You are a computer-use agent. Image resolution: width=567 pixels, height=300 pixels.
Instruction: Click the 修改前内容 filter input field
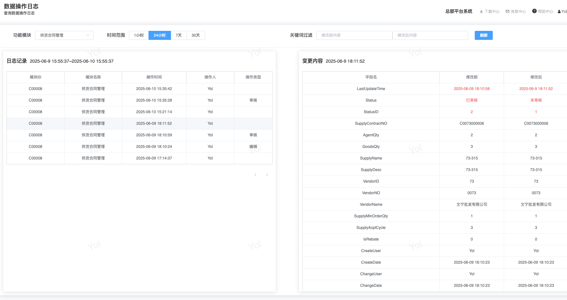(x=354, y=35)
